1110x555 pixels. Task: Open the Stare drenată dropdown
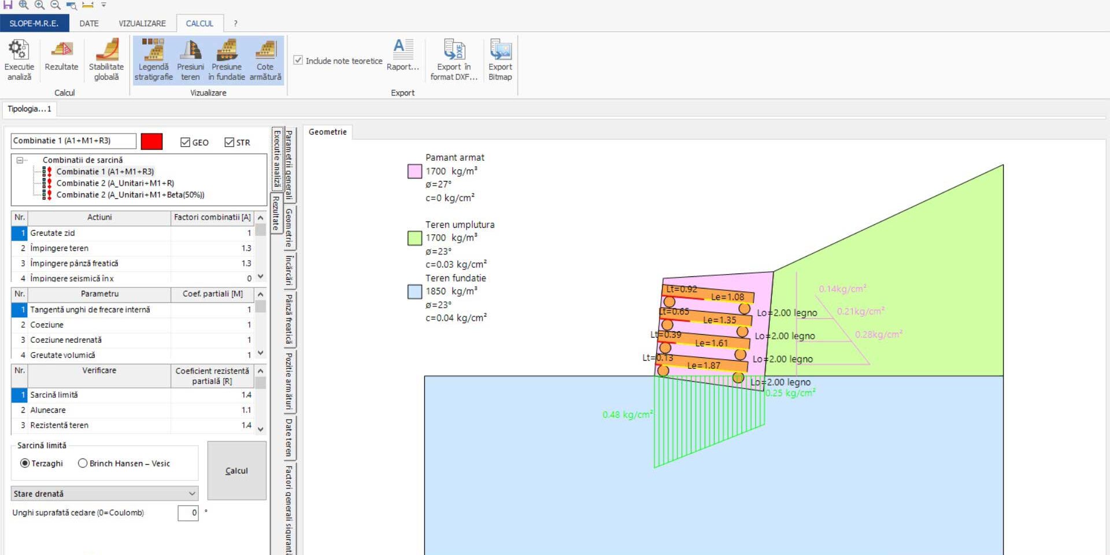pos(192,494)
